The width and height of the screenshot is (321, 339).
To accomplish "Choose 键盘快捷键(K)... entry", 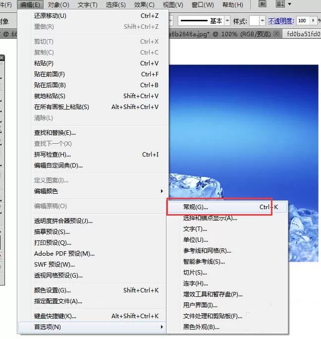I will pyautogui.click(x=93, y=316).
